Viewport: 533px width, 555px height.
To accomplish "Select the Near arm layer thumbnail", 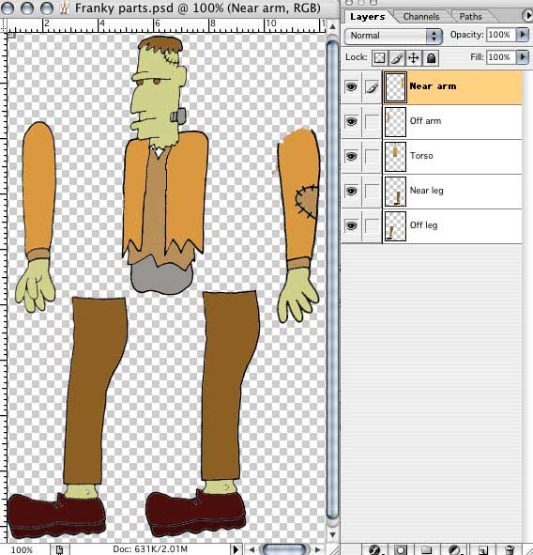I will [x=395, y=86].
